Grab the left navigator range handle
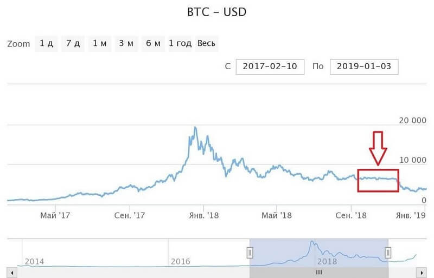 250,252
